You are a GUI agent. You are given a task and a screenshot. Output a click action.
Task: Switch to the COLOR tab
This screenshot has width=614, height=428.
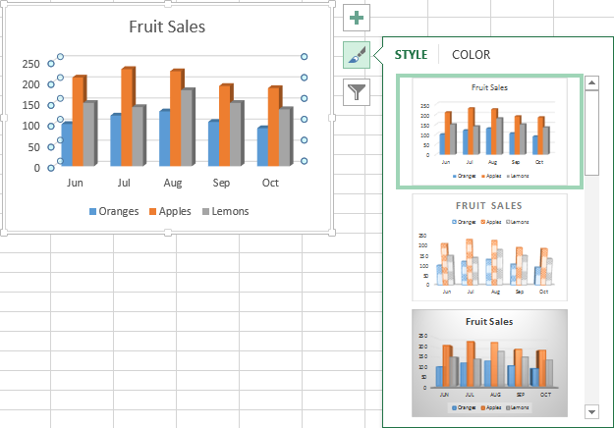click(x=471, y=55)
